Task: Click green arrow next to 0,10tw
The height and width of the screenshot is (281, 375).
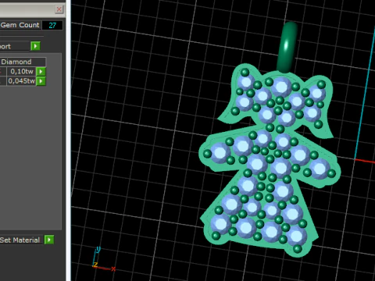Action: point(41,71)
